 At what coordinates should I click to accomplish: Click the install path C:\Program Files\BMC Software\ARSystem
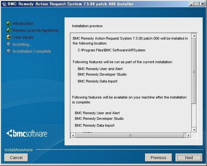tap(111, 50)
